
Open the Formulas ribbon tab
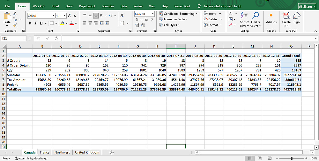(x=108, y=6)
